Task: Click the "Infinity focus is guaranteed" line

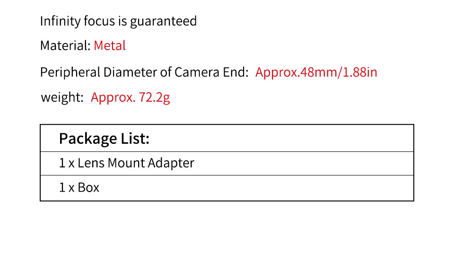Action: pyautogui.click(x=118, y=21)
